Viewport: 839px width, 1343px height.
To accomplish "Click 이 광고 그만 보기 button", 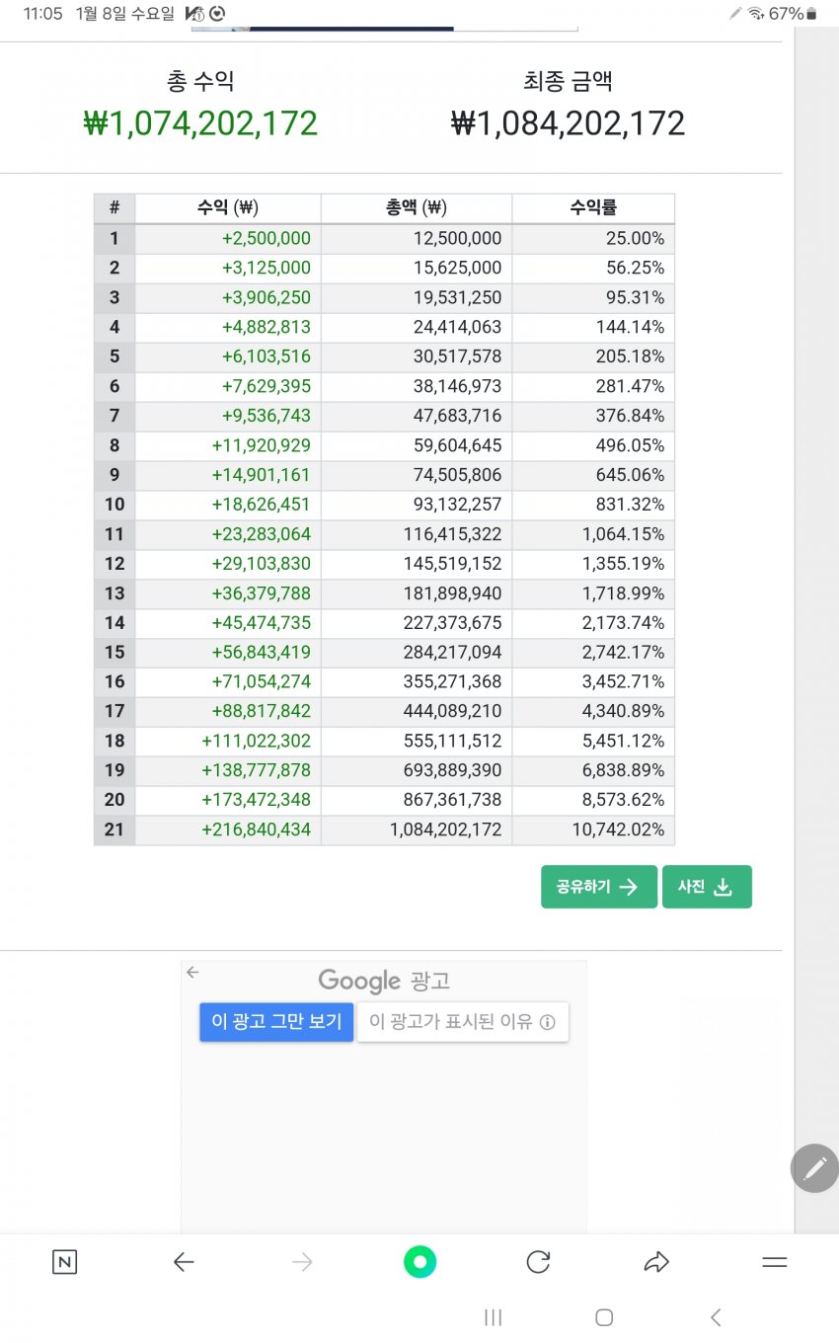I will coord(276,1022).
